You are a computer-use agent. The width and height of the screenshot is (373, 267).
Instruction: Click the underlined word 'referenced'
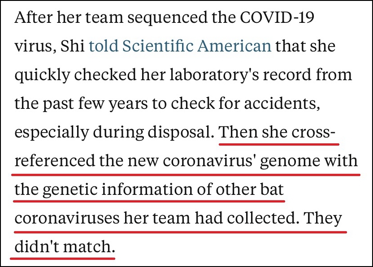pos(55,160)
